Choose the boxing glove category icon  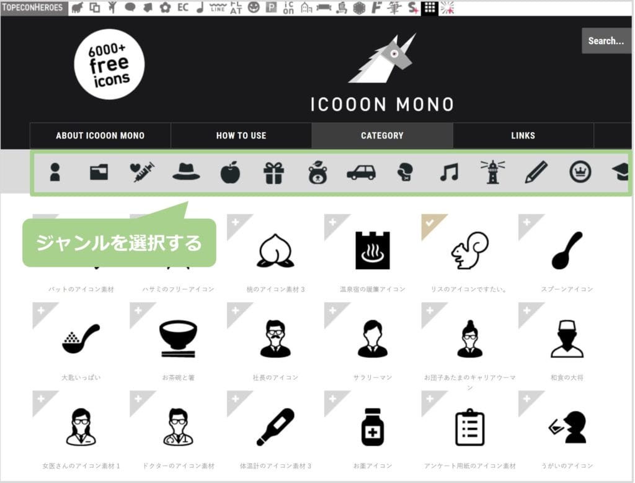pyautogui.click(x=405, y=172)
